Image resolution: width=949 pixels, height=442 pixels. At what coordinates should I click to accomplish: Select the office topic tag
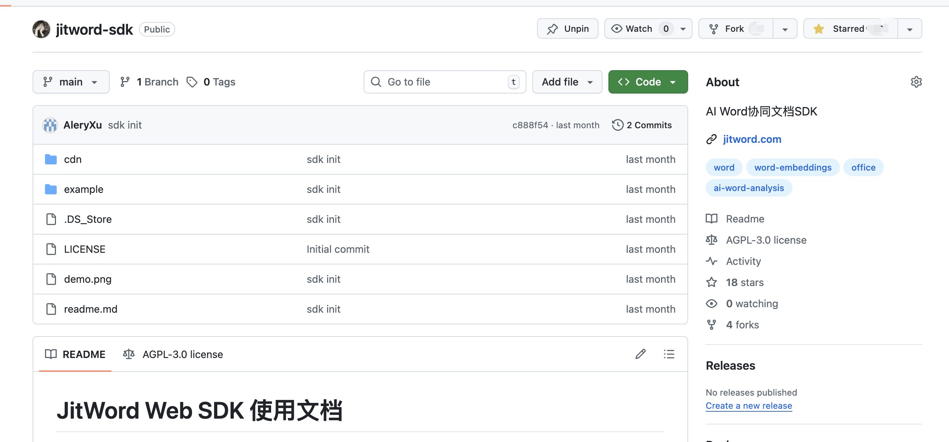tap(863, 167)
